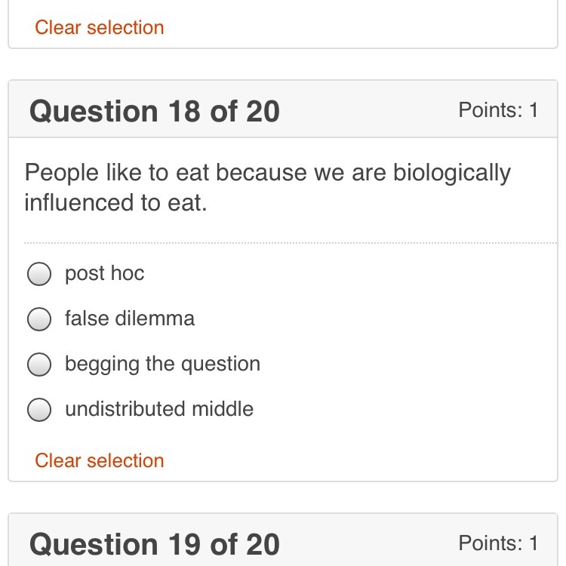Click the 'post hoc' answer label text
The height and width of the screenshot is (566, 566).
[x=104, y=273]
